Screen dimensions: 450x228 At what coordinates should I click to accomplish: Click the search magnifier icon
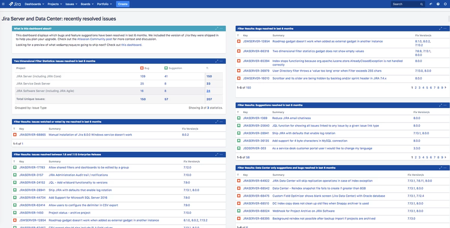click(x=422, y=5)
